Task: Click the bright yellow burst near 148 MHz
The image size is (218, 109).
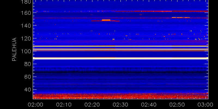Action: 106,20
